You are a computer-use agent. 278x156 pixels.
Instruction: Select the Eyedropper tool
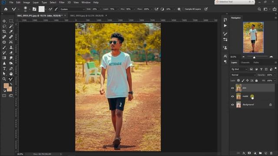[11, 32]
